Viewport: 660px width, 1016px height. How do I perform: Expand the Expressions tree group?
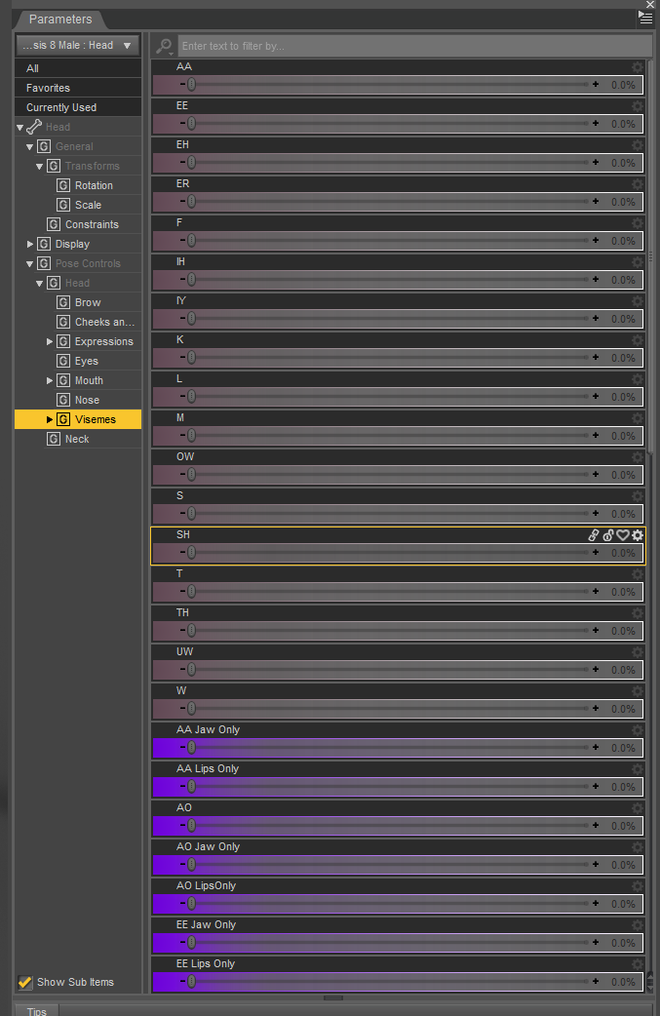[x=51, y=341]
